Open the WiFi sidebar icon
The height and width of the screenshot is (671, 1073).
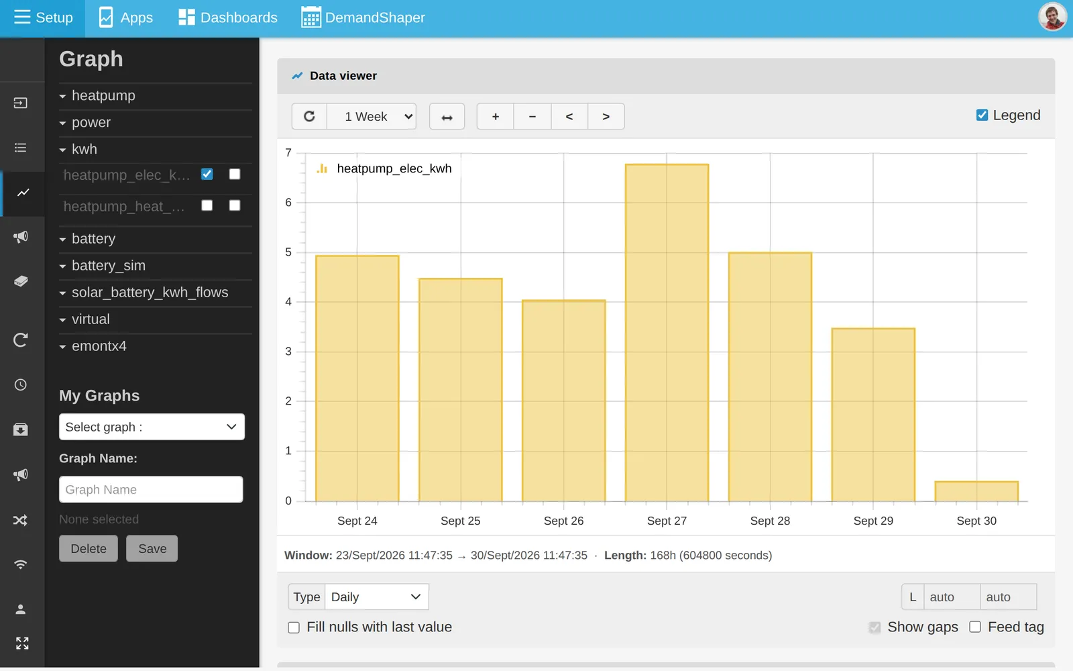[21, 564]
